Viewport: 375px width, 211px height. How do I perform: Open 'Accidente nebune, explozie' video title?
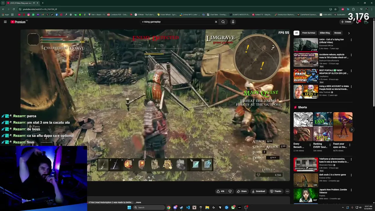click(x=334, y=56)
